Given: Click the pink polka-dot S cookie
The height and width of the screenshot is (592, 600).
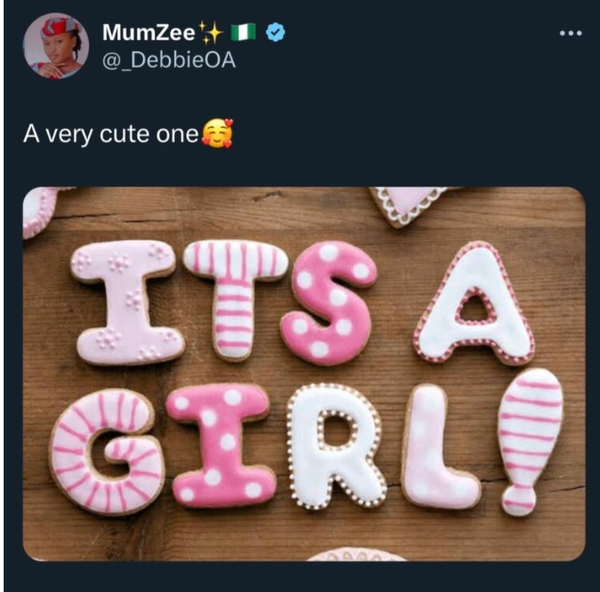Looking at the screenshot, I should click(329, 301).
